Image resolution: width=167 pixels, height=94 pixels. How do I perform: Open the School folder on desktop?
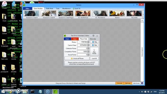point(4,30)
